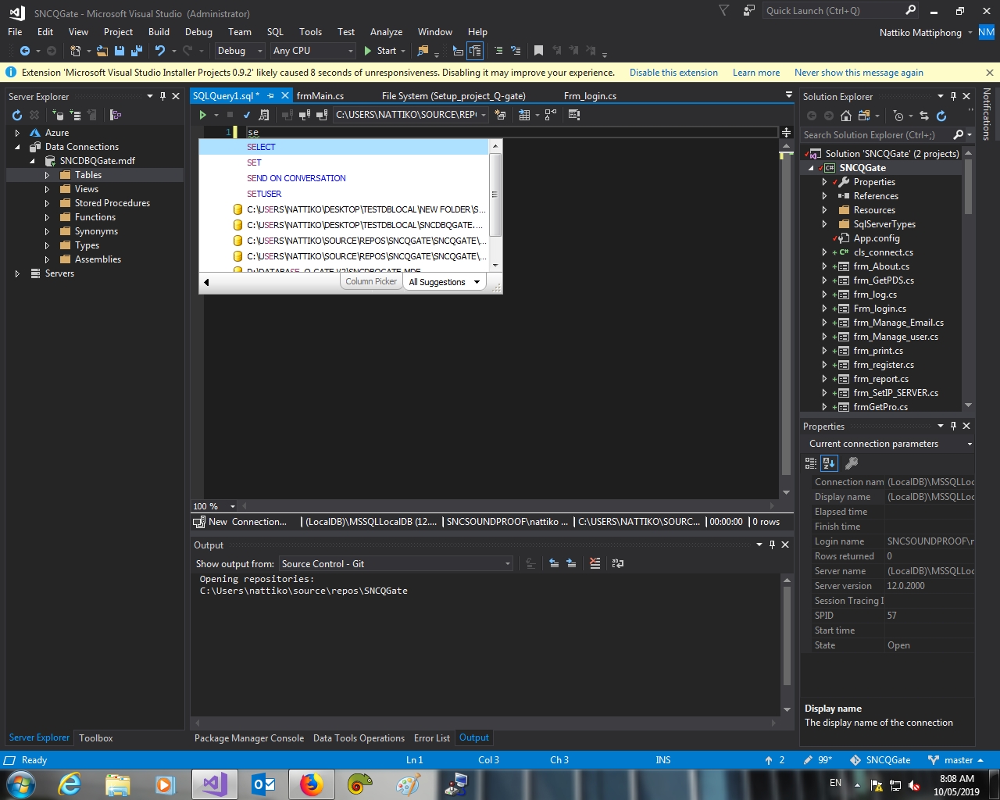This screenshot has width=1000, height=800.
Task: Click the Start debugging button
Action: point(380,51)
